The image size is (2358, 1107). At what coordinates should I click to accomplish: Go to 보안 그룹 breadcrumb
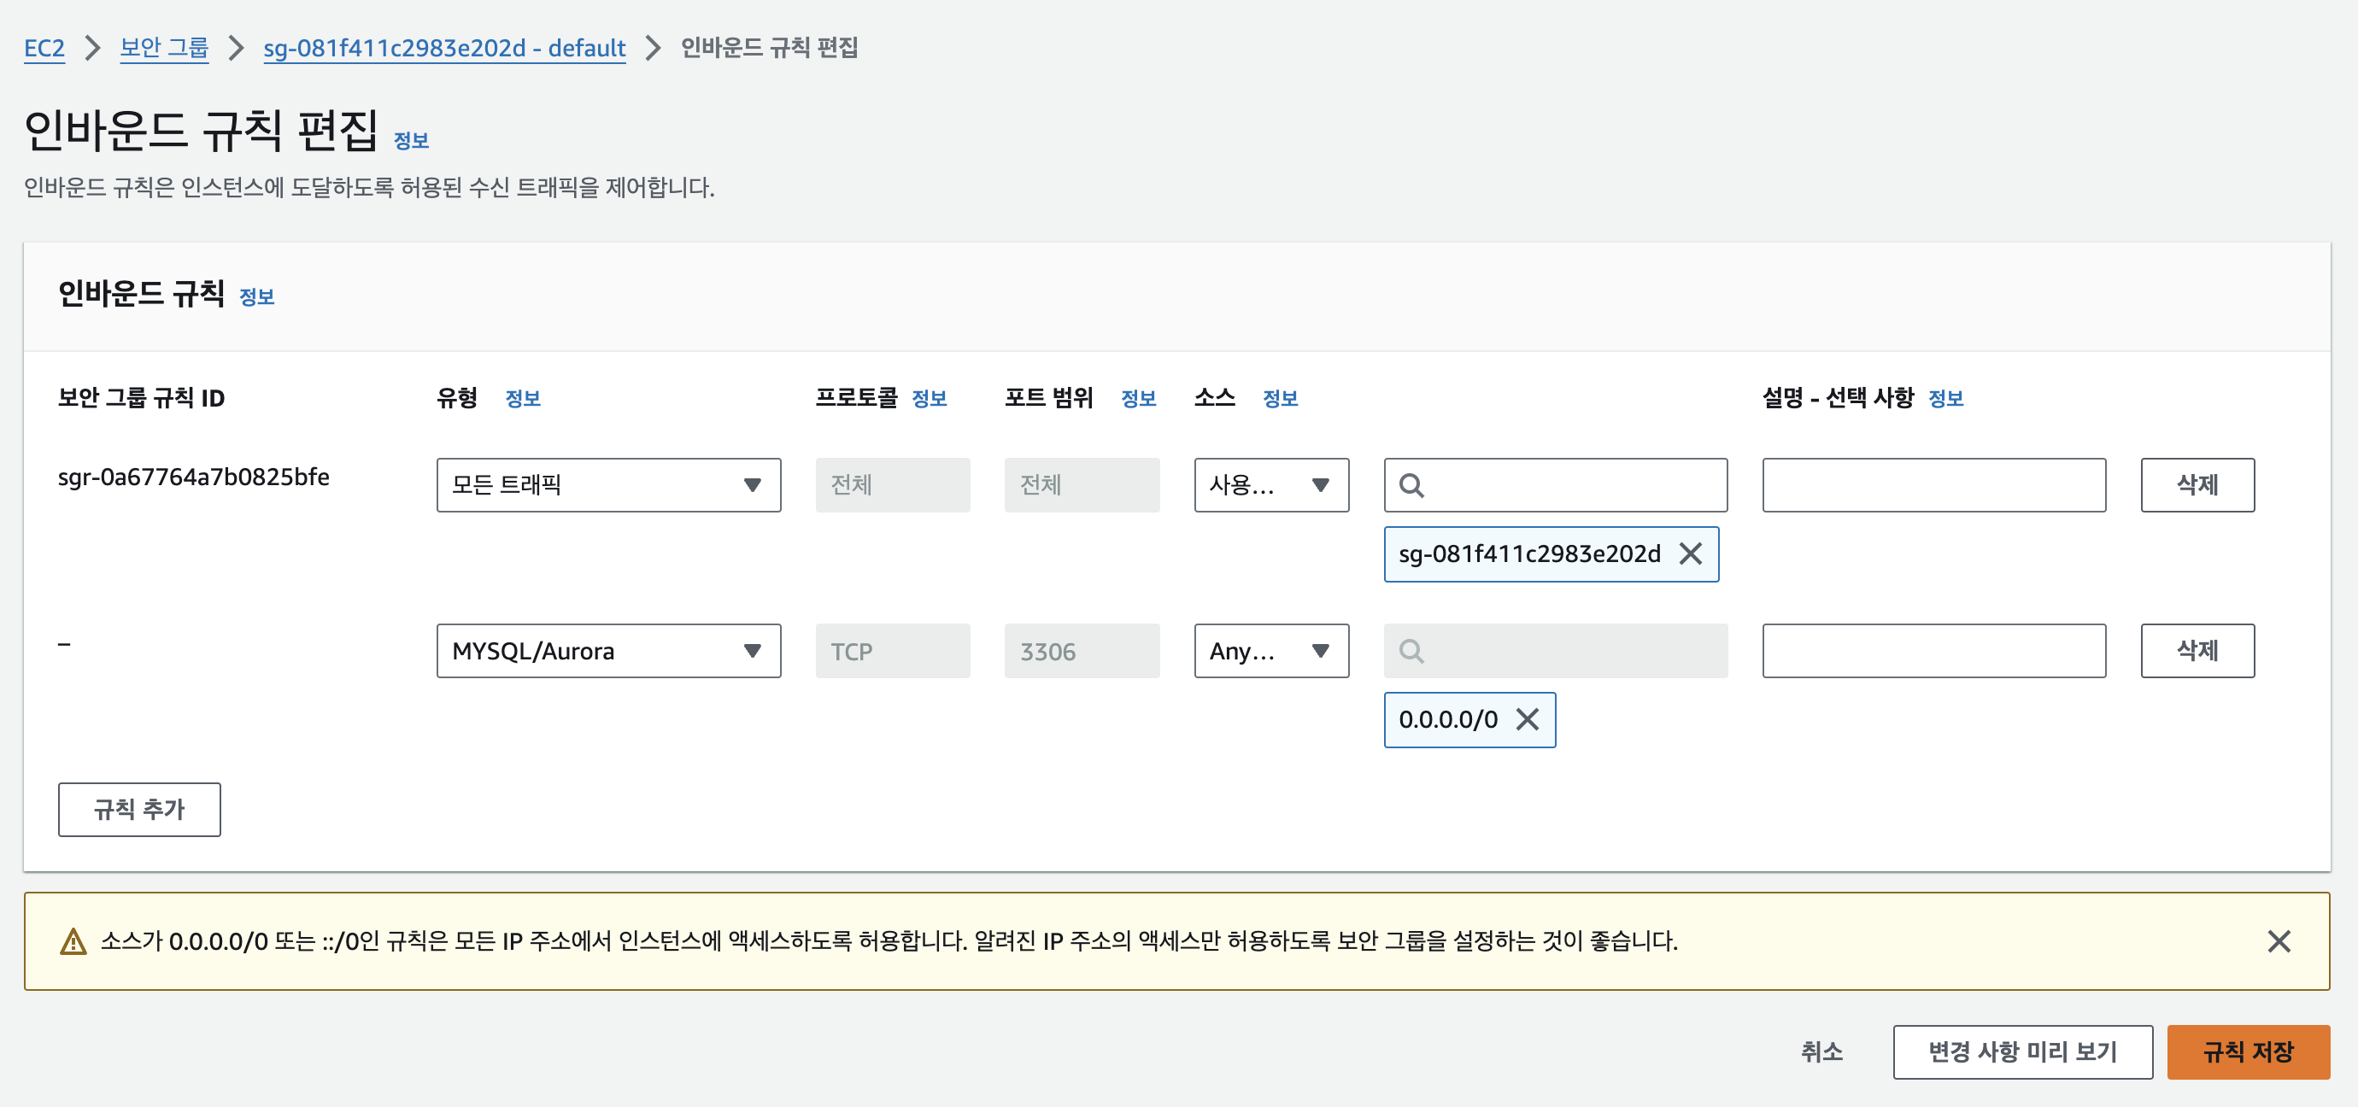[x=164, y=48]
